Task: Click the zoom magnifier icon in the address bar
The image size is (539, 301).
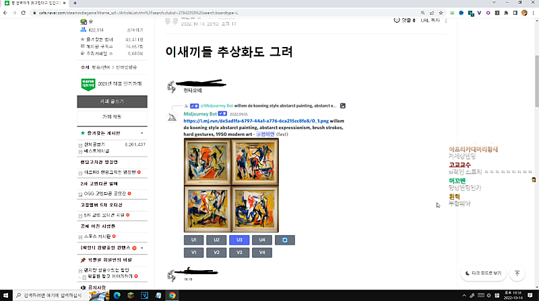Action: pos(423,13)
